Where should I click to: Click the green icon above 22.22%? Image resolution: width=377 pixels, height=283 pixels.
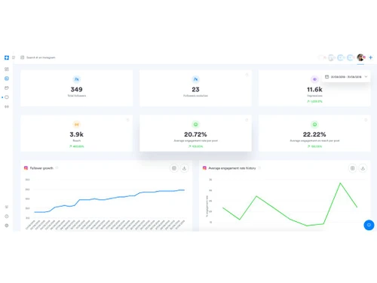[x=314, y=125]
